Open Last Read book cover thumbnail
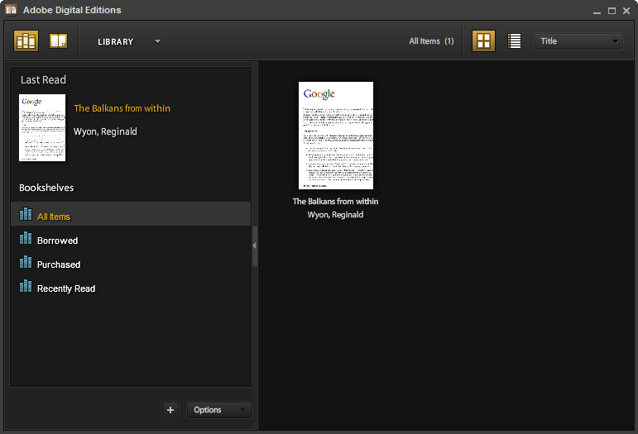 pos(42,127)
